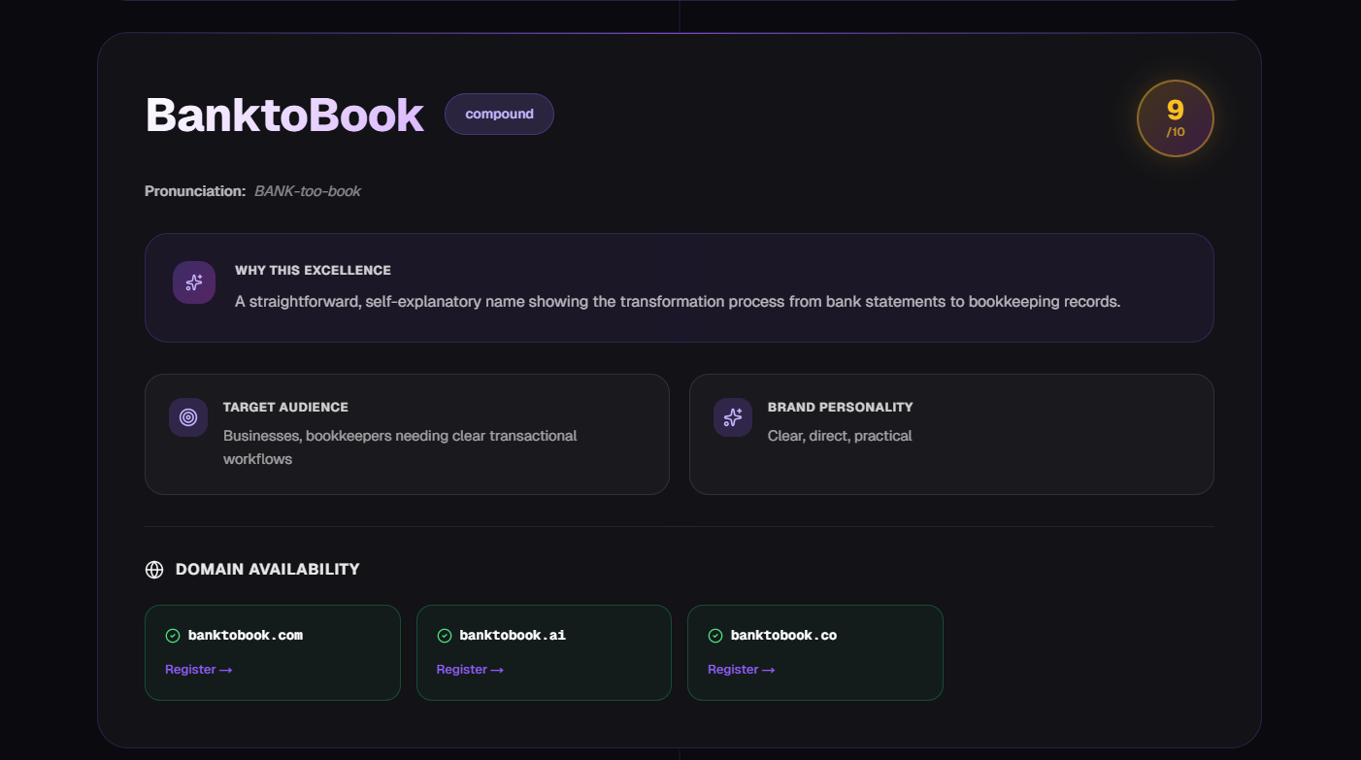Image resolution: width=1361 pixels, height=760 pixels.
Task: Click the straightforward self-explanatory name description
Action: pyautogui.click(x=678, y=302)
